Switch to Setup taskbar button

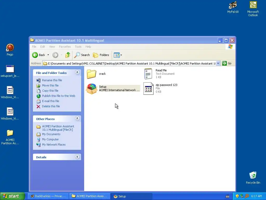coord(131,196)
